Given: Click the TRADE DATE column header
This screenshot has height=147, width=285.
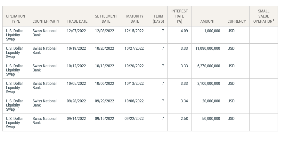Looking at the screenshot, I should pyautogui.click(x=77, y=16).
